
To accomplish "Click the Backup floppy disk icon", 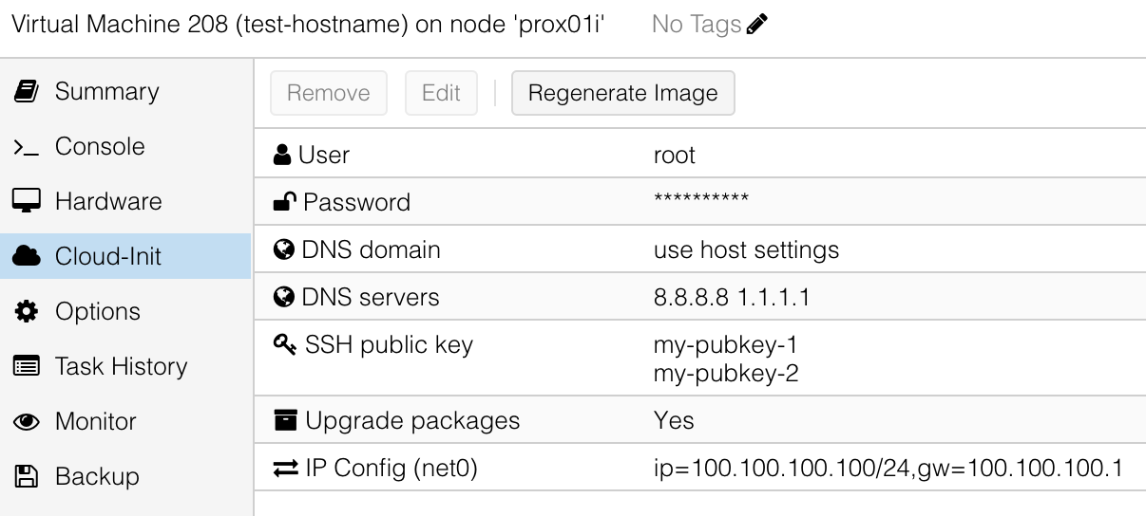I will pos(26,476).
